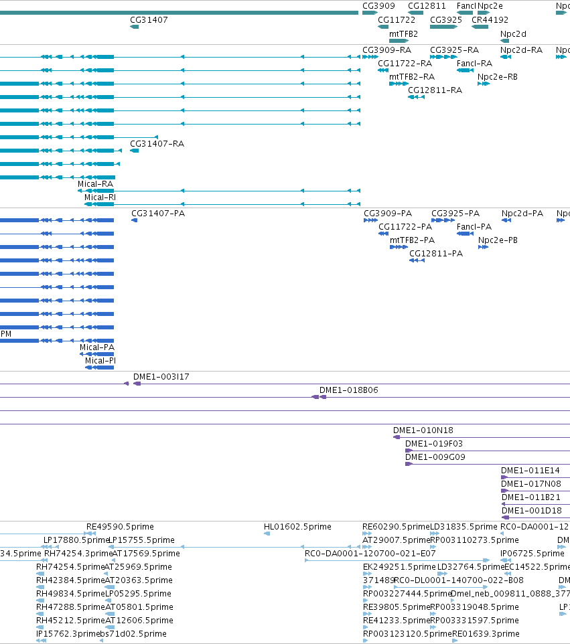Screen dimensions: 570x644
Task: Select the LD31835.5prime EST label
Action: (464, 527)
